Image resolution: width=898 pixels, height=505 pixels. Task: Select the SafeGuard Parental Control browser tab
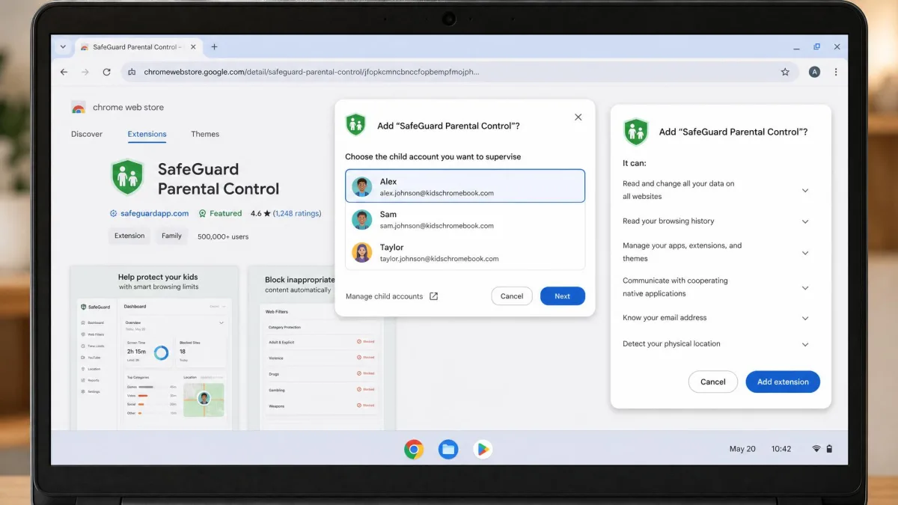pos(138,46)
